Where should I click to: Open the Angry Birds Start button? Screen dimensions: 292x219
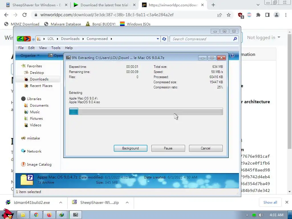tap(7, 214)
